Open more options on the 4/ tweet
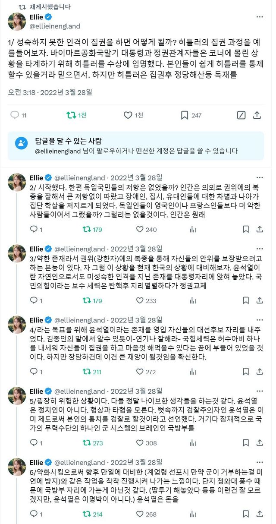 (x=260, y=319)
